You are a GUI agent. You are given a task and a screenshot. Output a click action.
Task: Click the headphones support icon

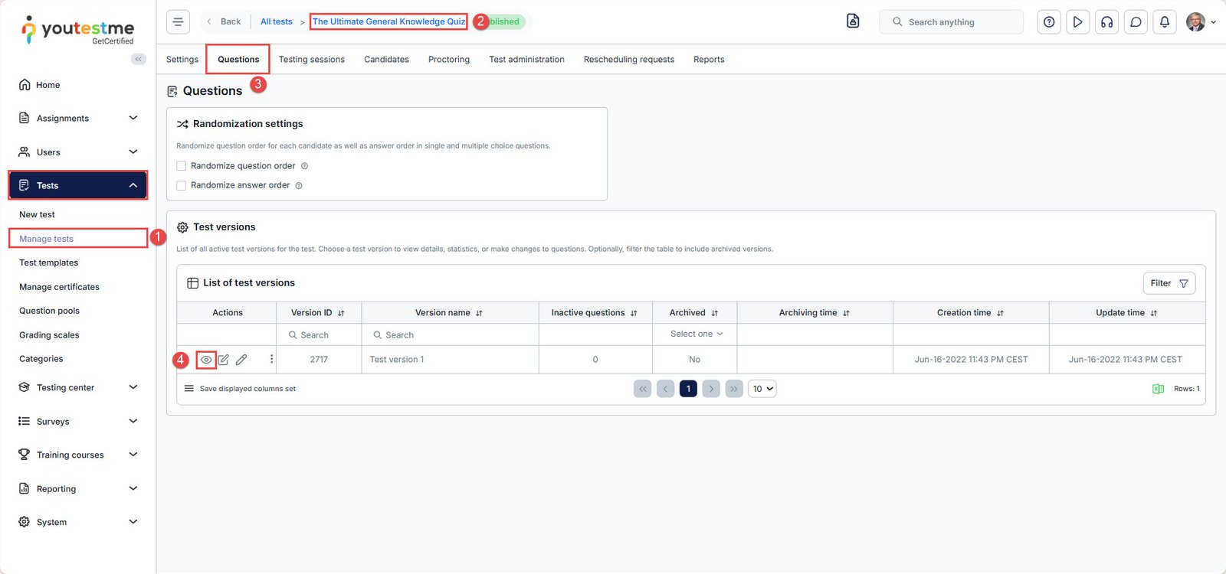tap(1106, 22)
